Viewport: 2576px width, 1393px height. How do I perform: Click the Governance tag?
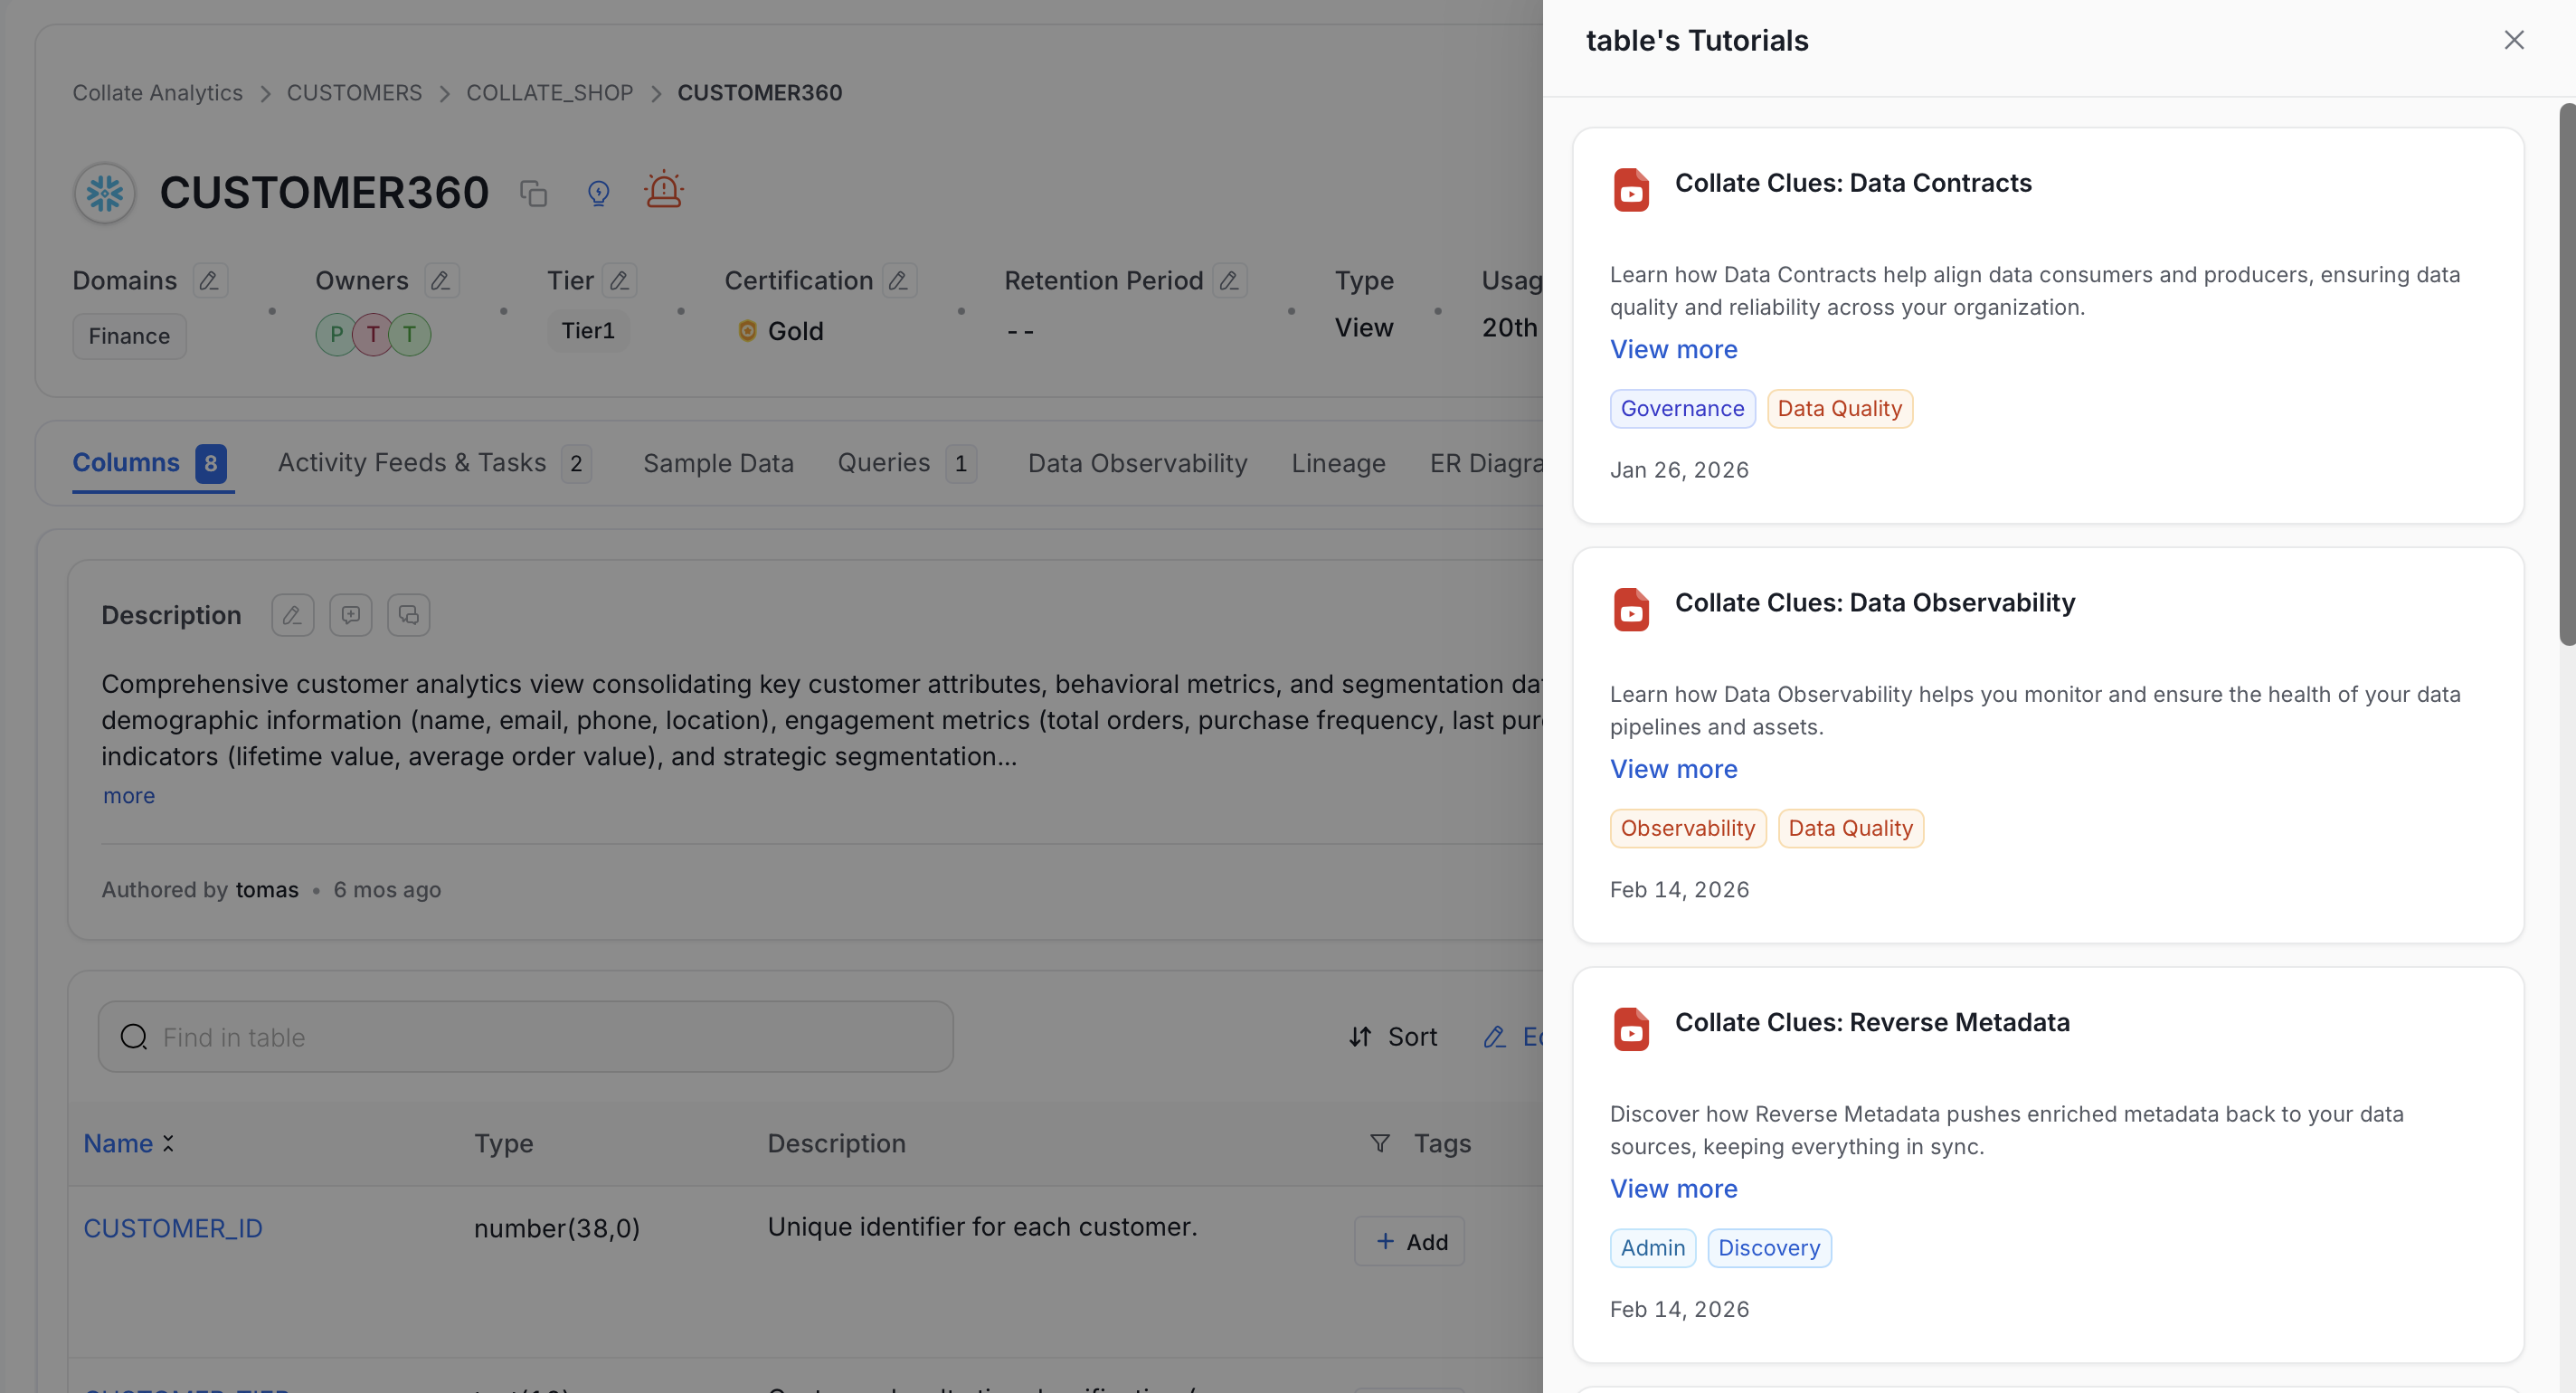(x=1682, y=409)
